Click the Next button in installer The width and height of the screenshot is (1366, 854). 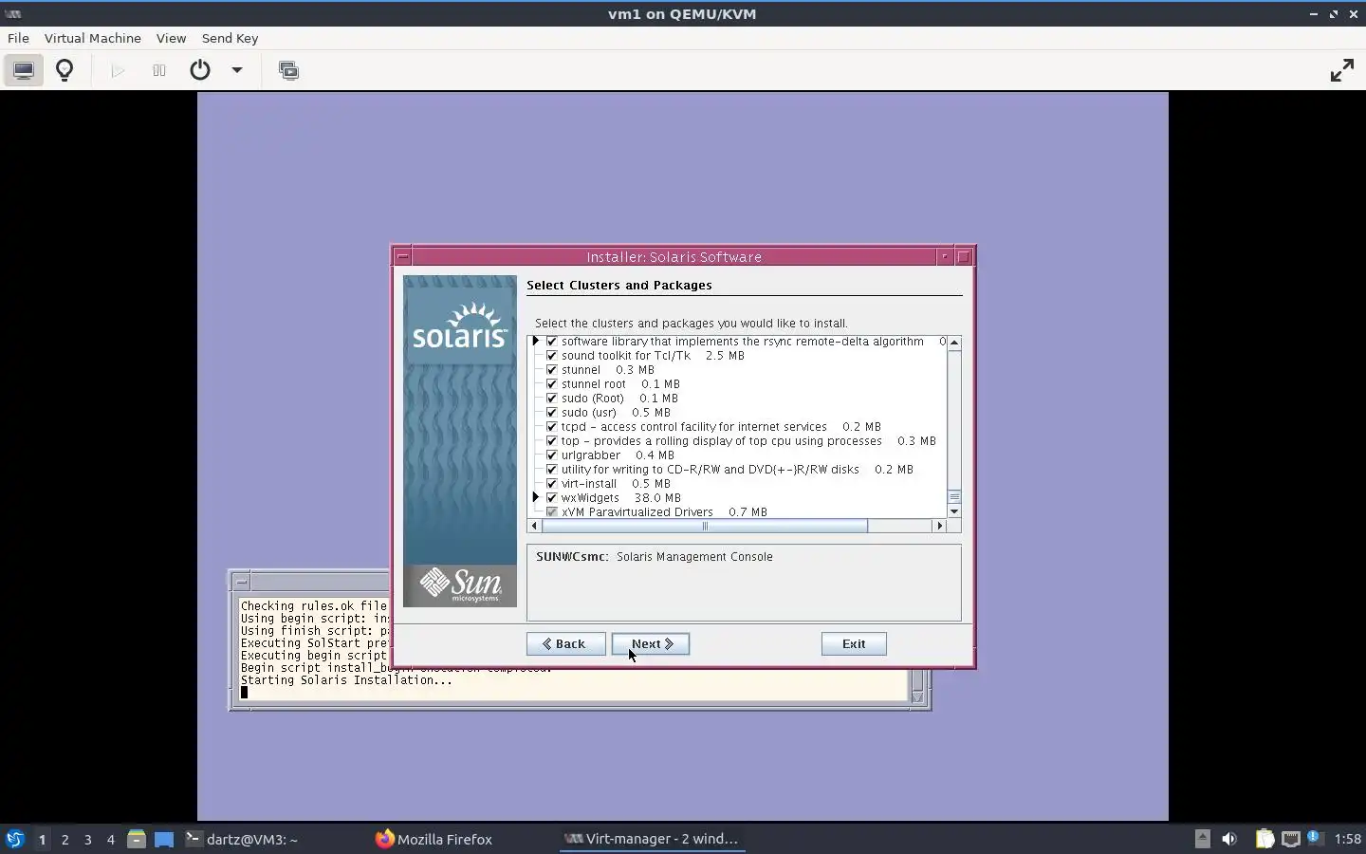tap(651, 643)
